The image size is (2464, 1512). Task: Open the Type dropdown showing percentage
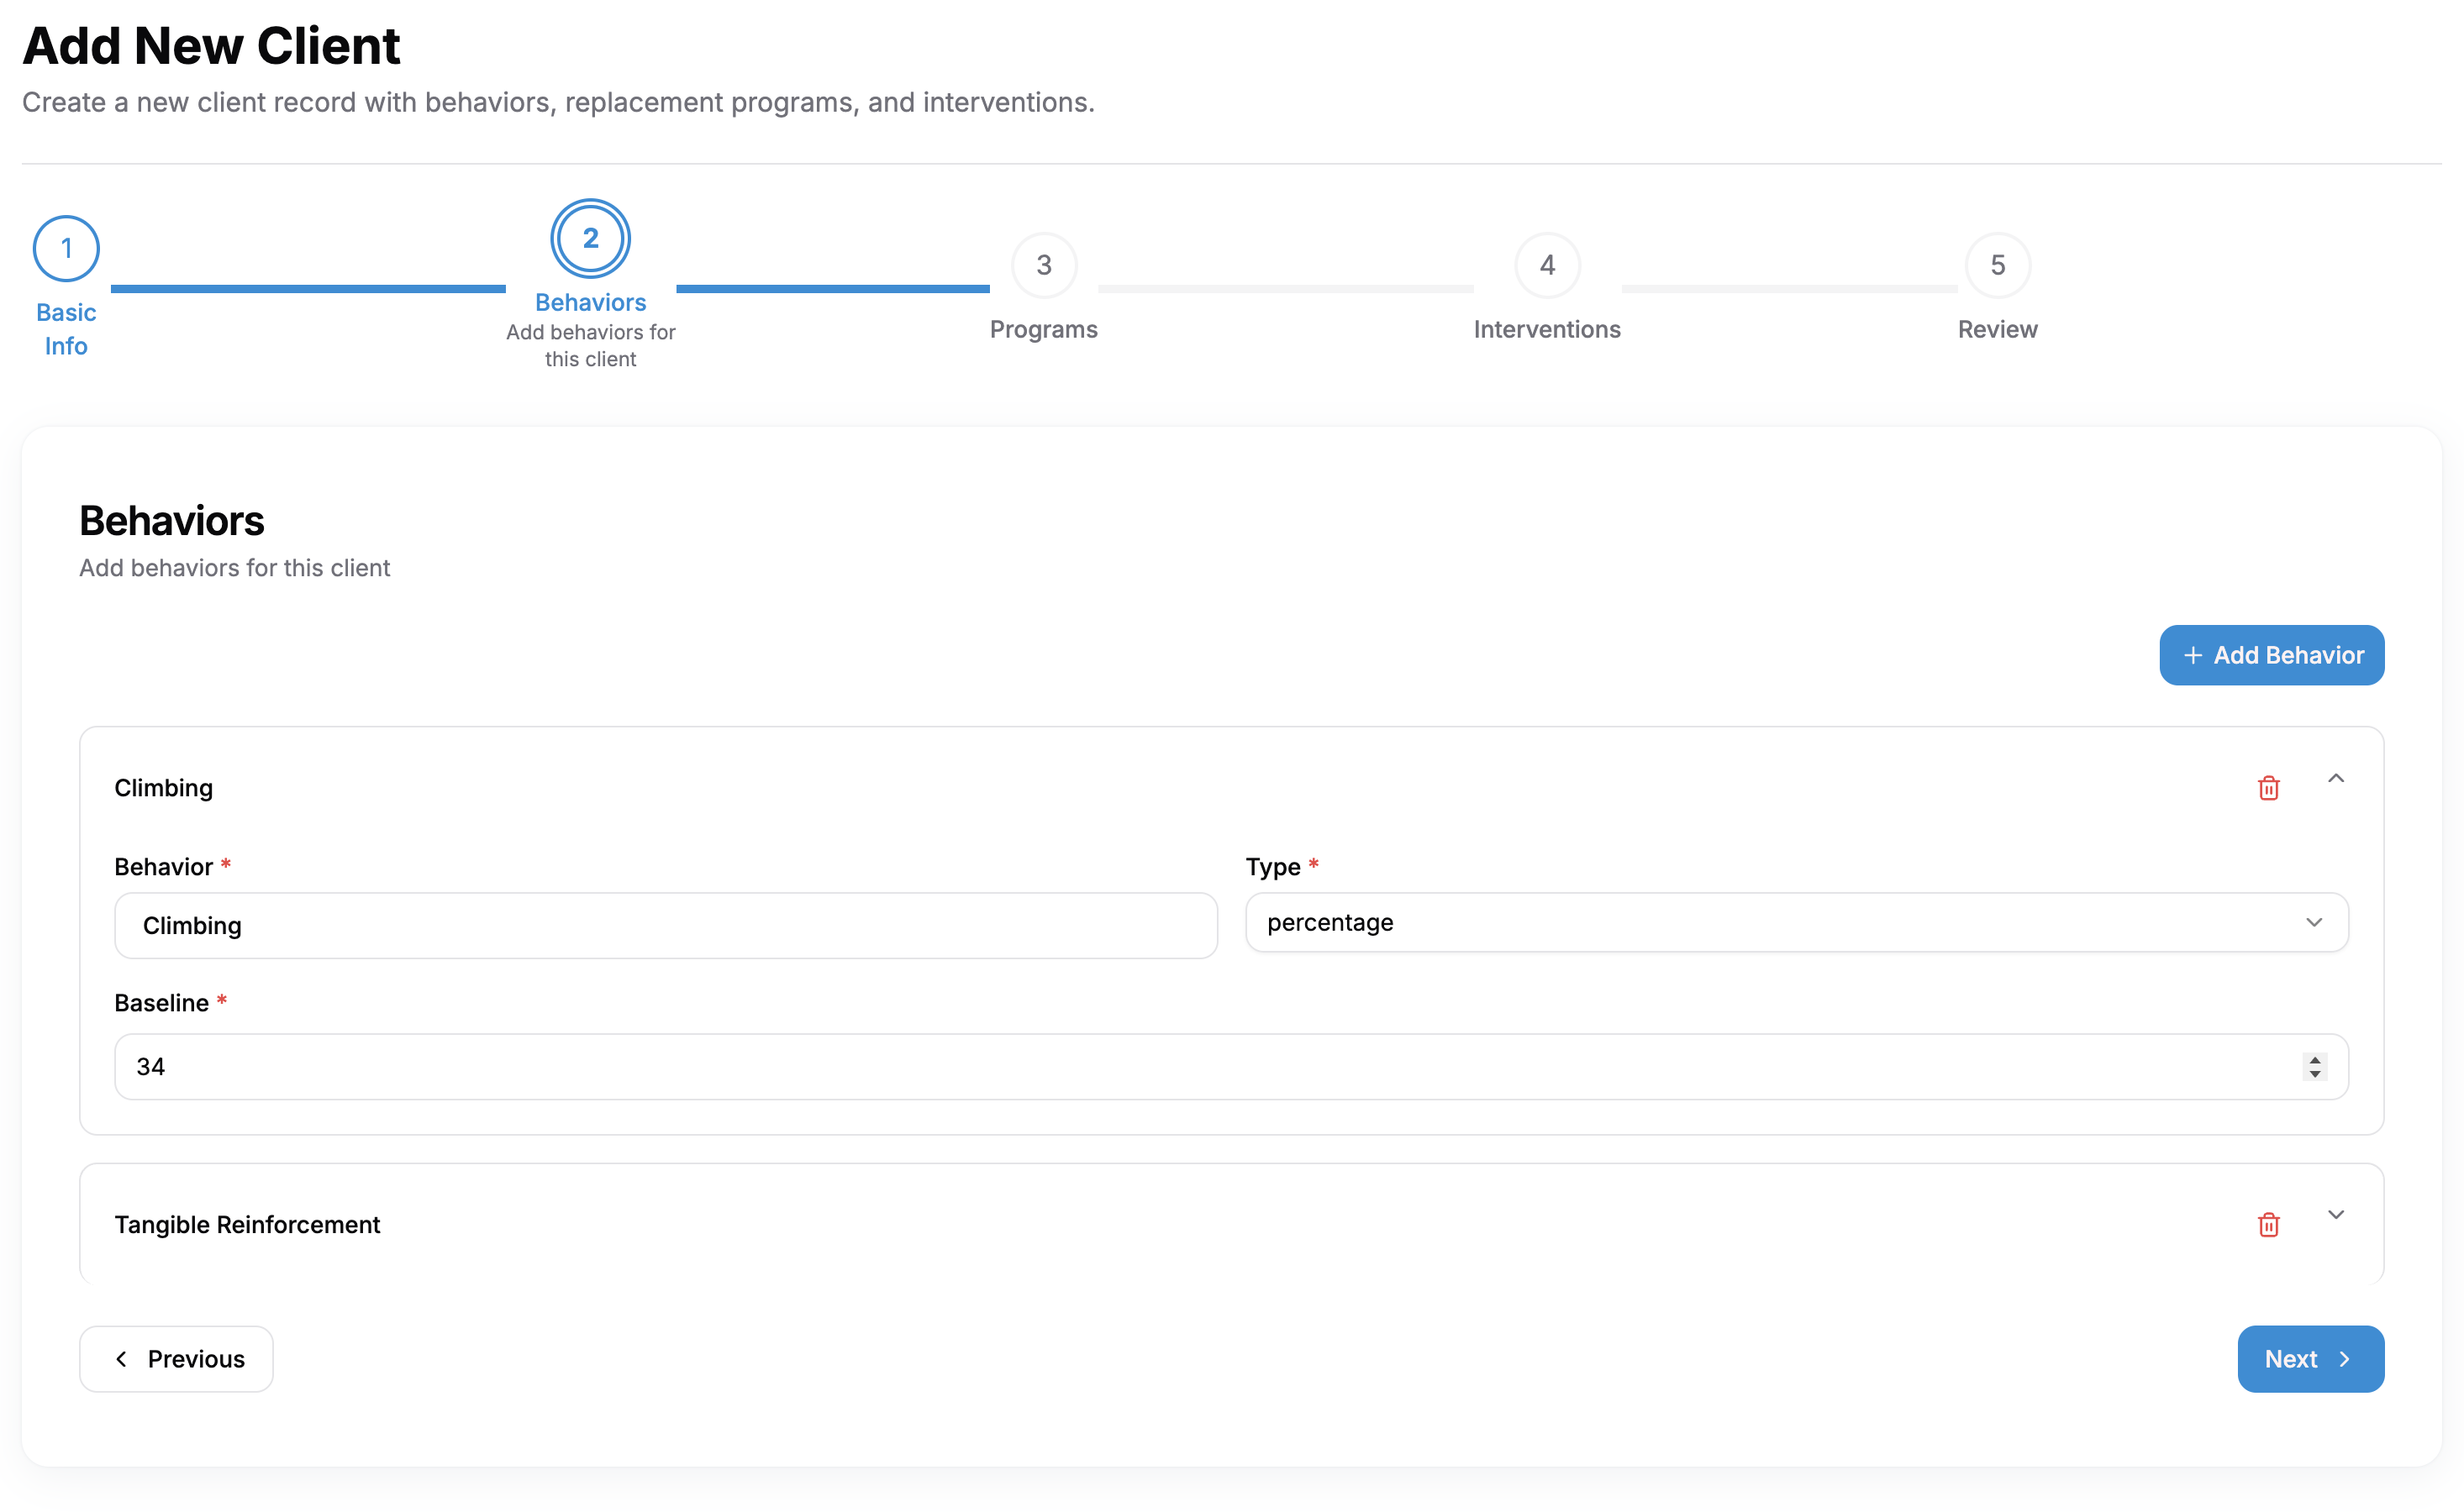(x=1796, y=922)
